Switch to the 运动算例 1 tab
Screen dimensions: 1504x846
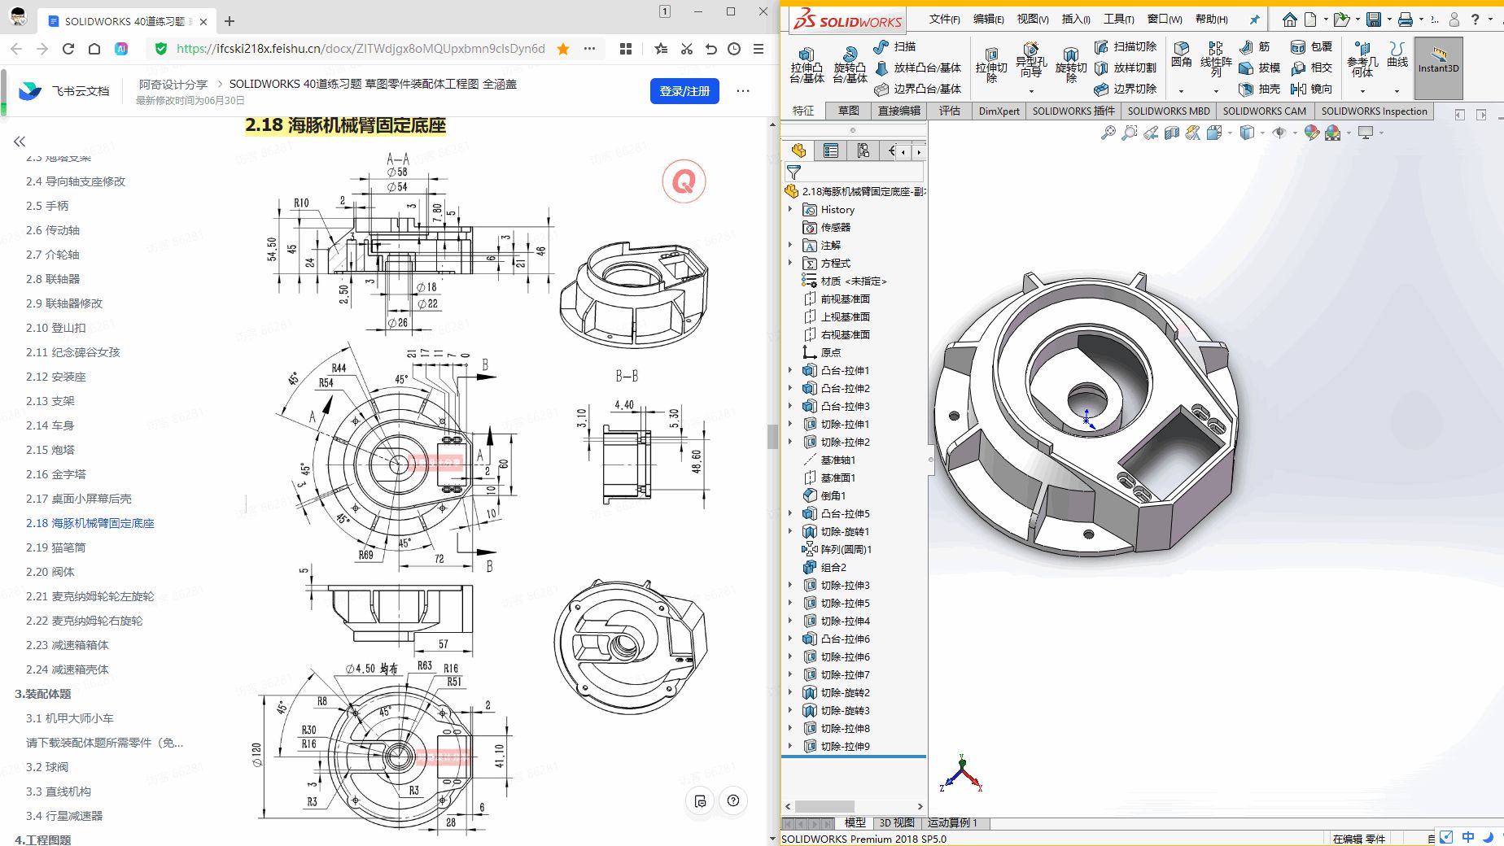click(x=953, y=822)
